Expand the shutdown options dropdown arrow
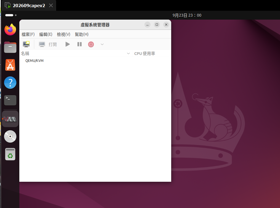This screenshot has height=208, width=280. pos(102,44)
